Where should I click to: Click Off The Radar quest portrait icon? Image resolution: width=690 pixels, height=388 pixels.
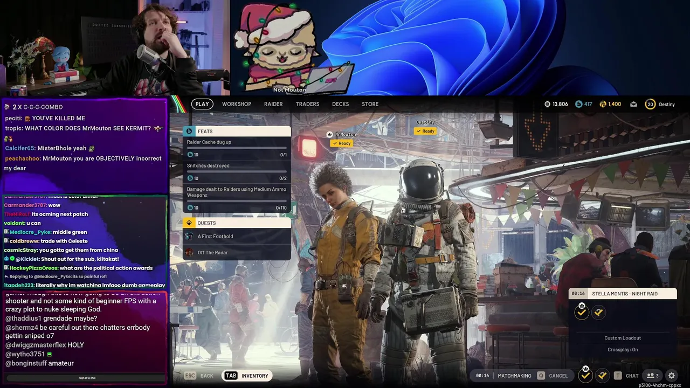click(x=189, y=252)
